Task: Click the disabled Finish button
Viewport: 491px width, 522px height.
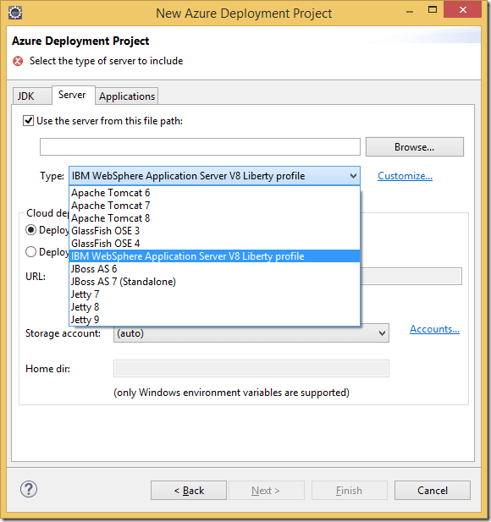Action: [x=350, y=491]
